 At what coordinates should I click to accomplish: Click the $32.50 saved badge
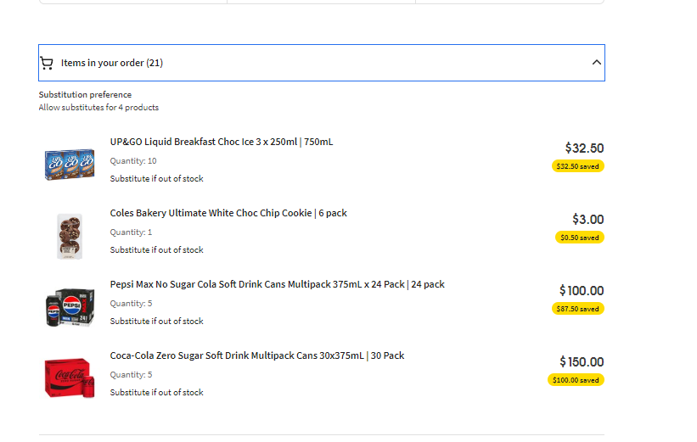[578, 166]
